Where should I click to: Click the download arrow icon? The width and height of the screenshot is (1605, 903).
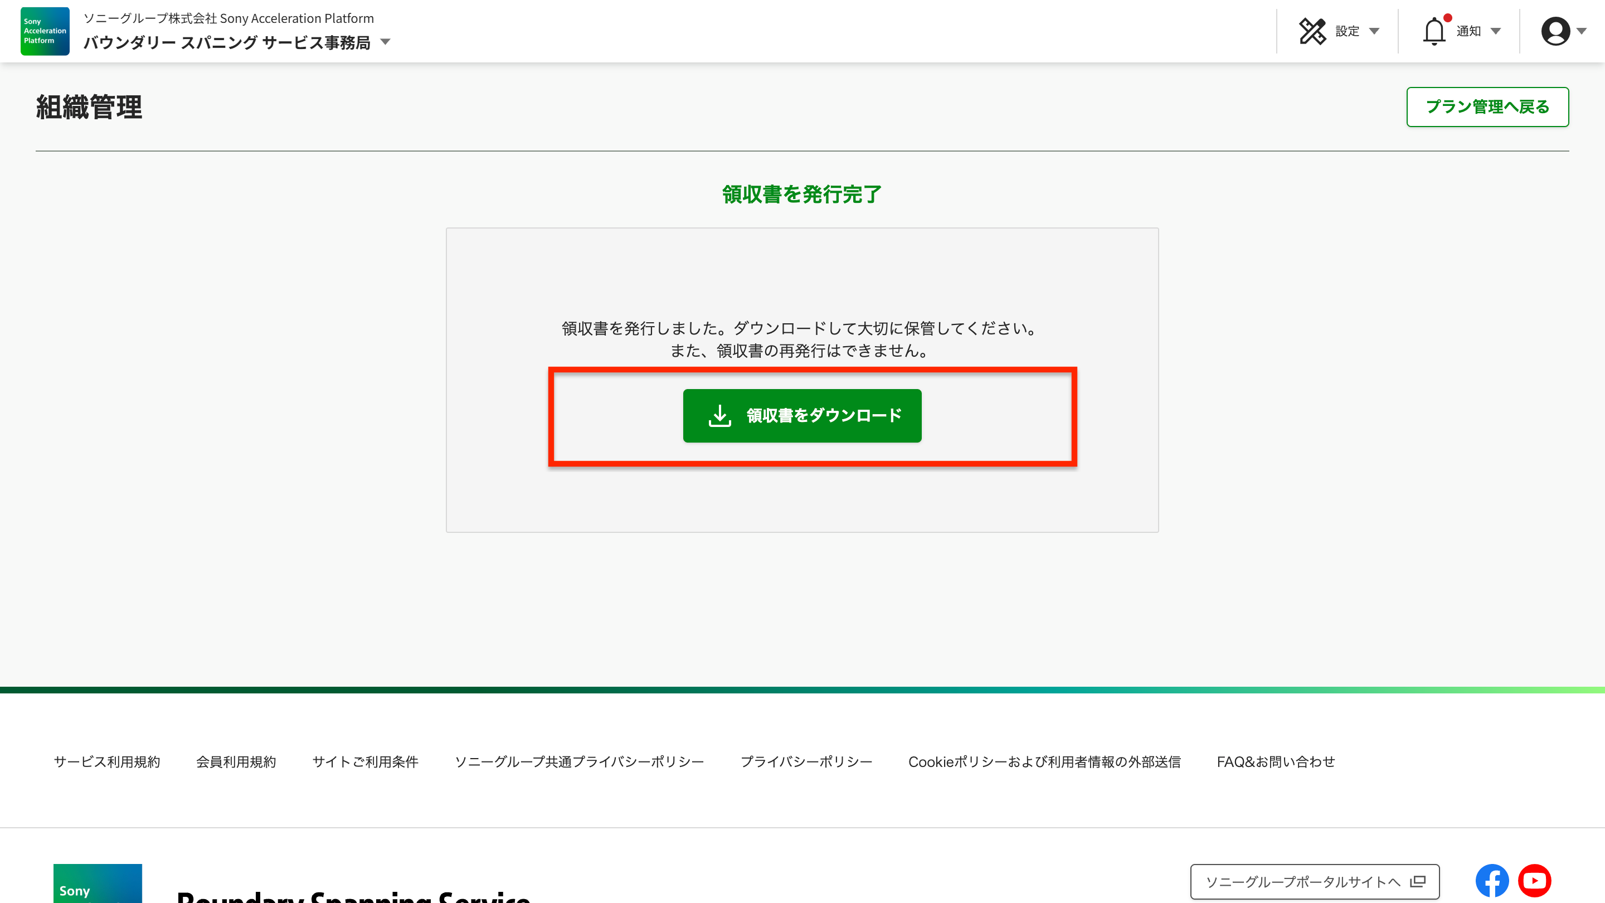(x=719, y=416)
